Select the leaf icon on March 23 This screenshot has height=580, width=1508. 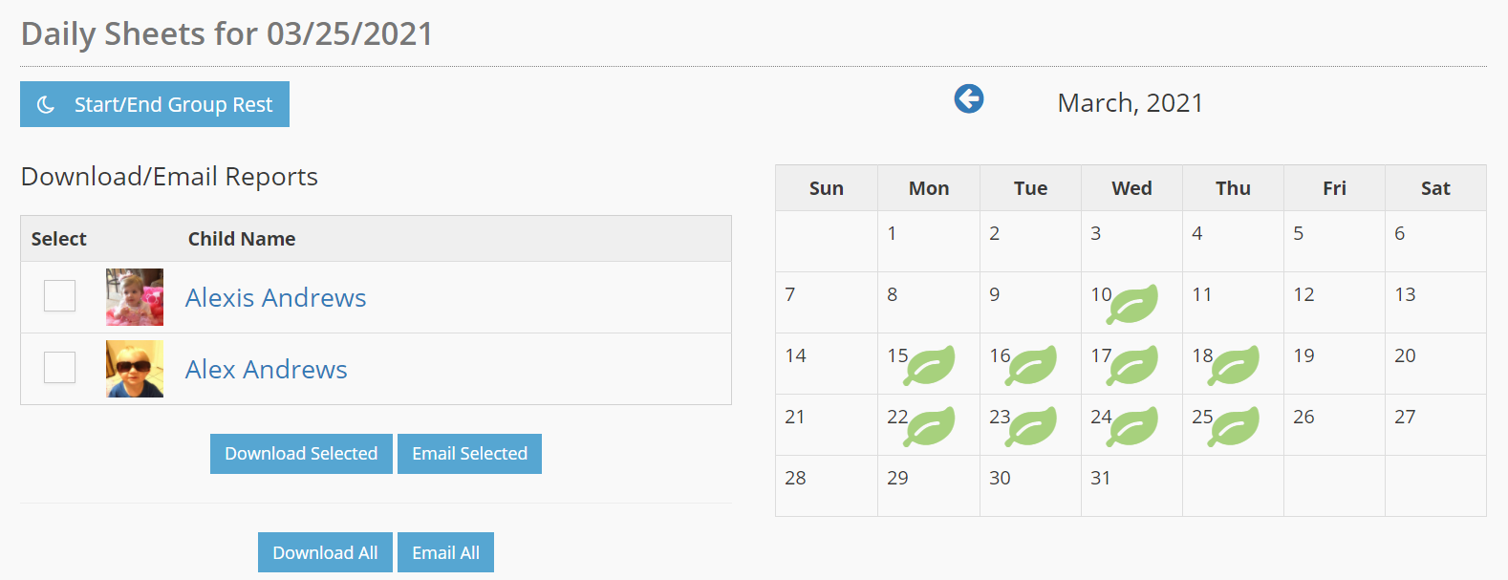click(x=1032, y=426)
